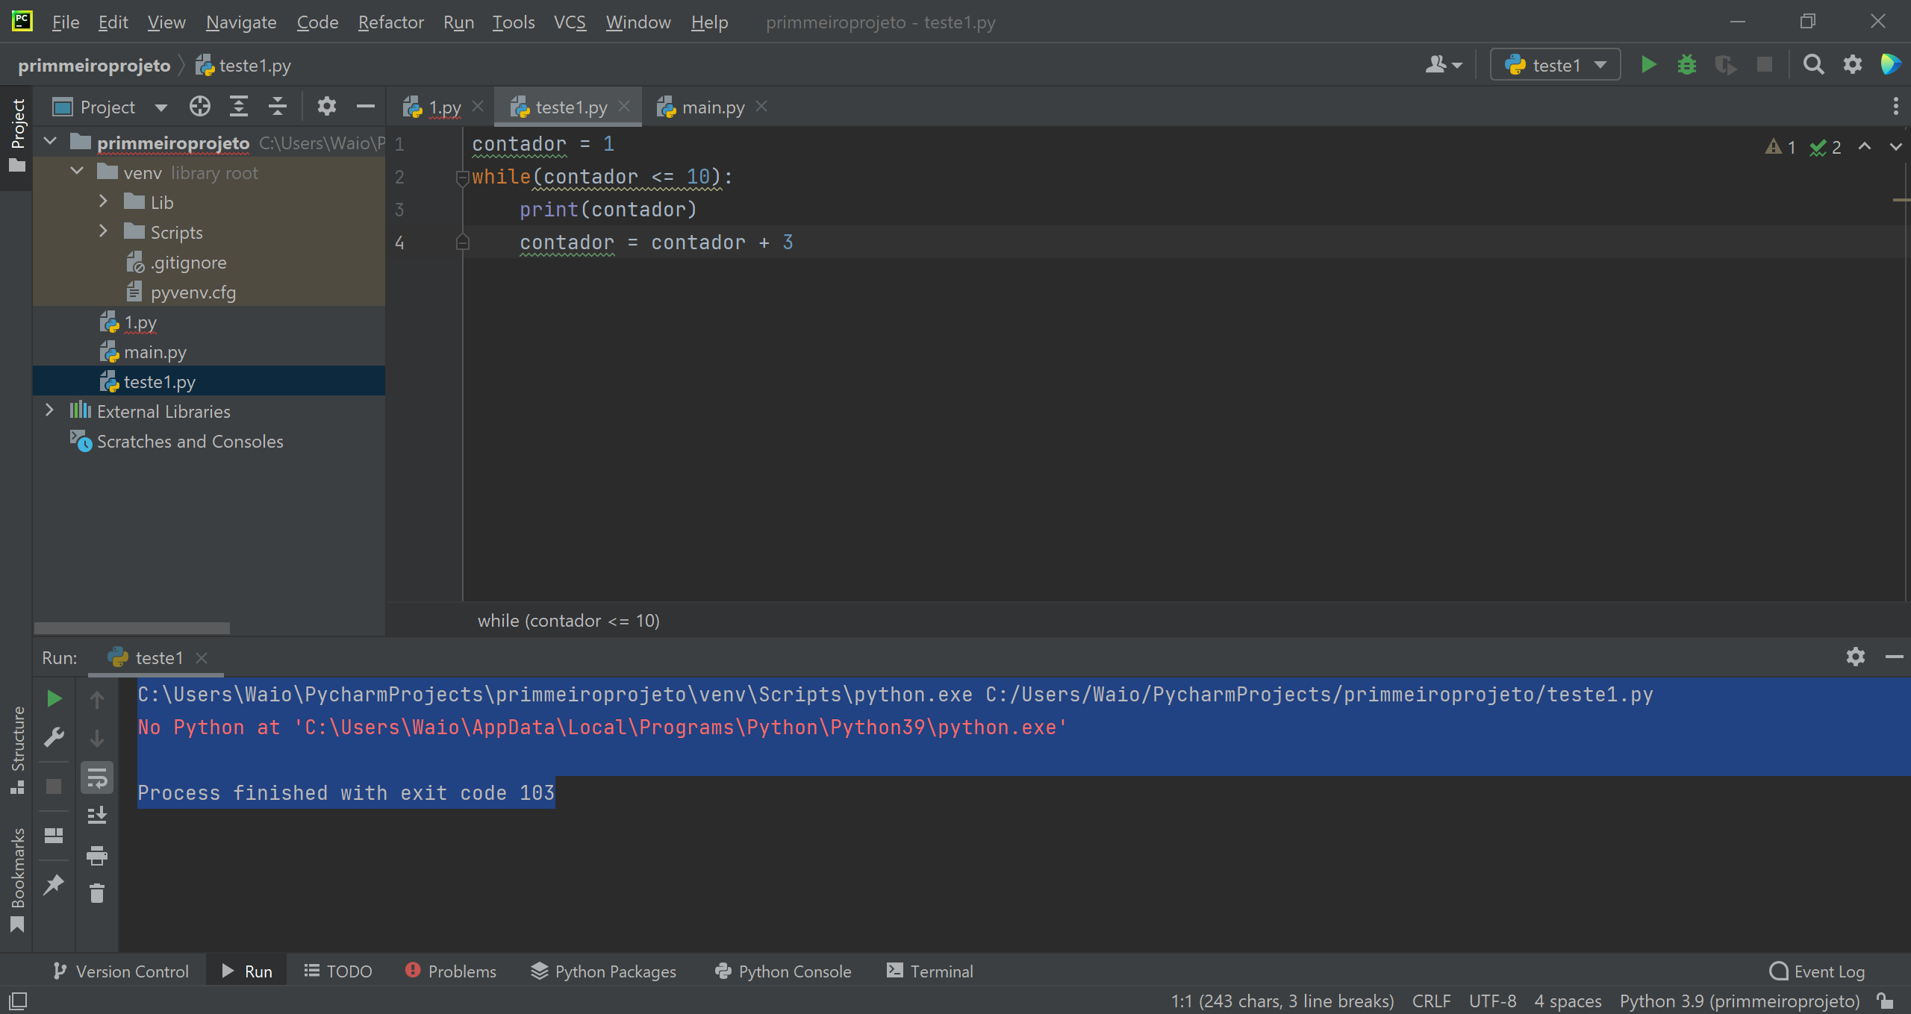Expand the External Libraries tree item
This screenshot has width=1911, height=1014.
point(48,410)
